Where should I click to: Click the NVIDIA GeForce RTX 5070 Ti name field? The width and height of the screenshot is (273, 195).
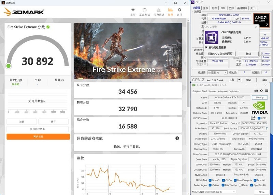(x=229, y=97)
